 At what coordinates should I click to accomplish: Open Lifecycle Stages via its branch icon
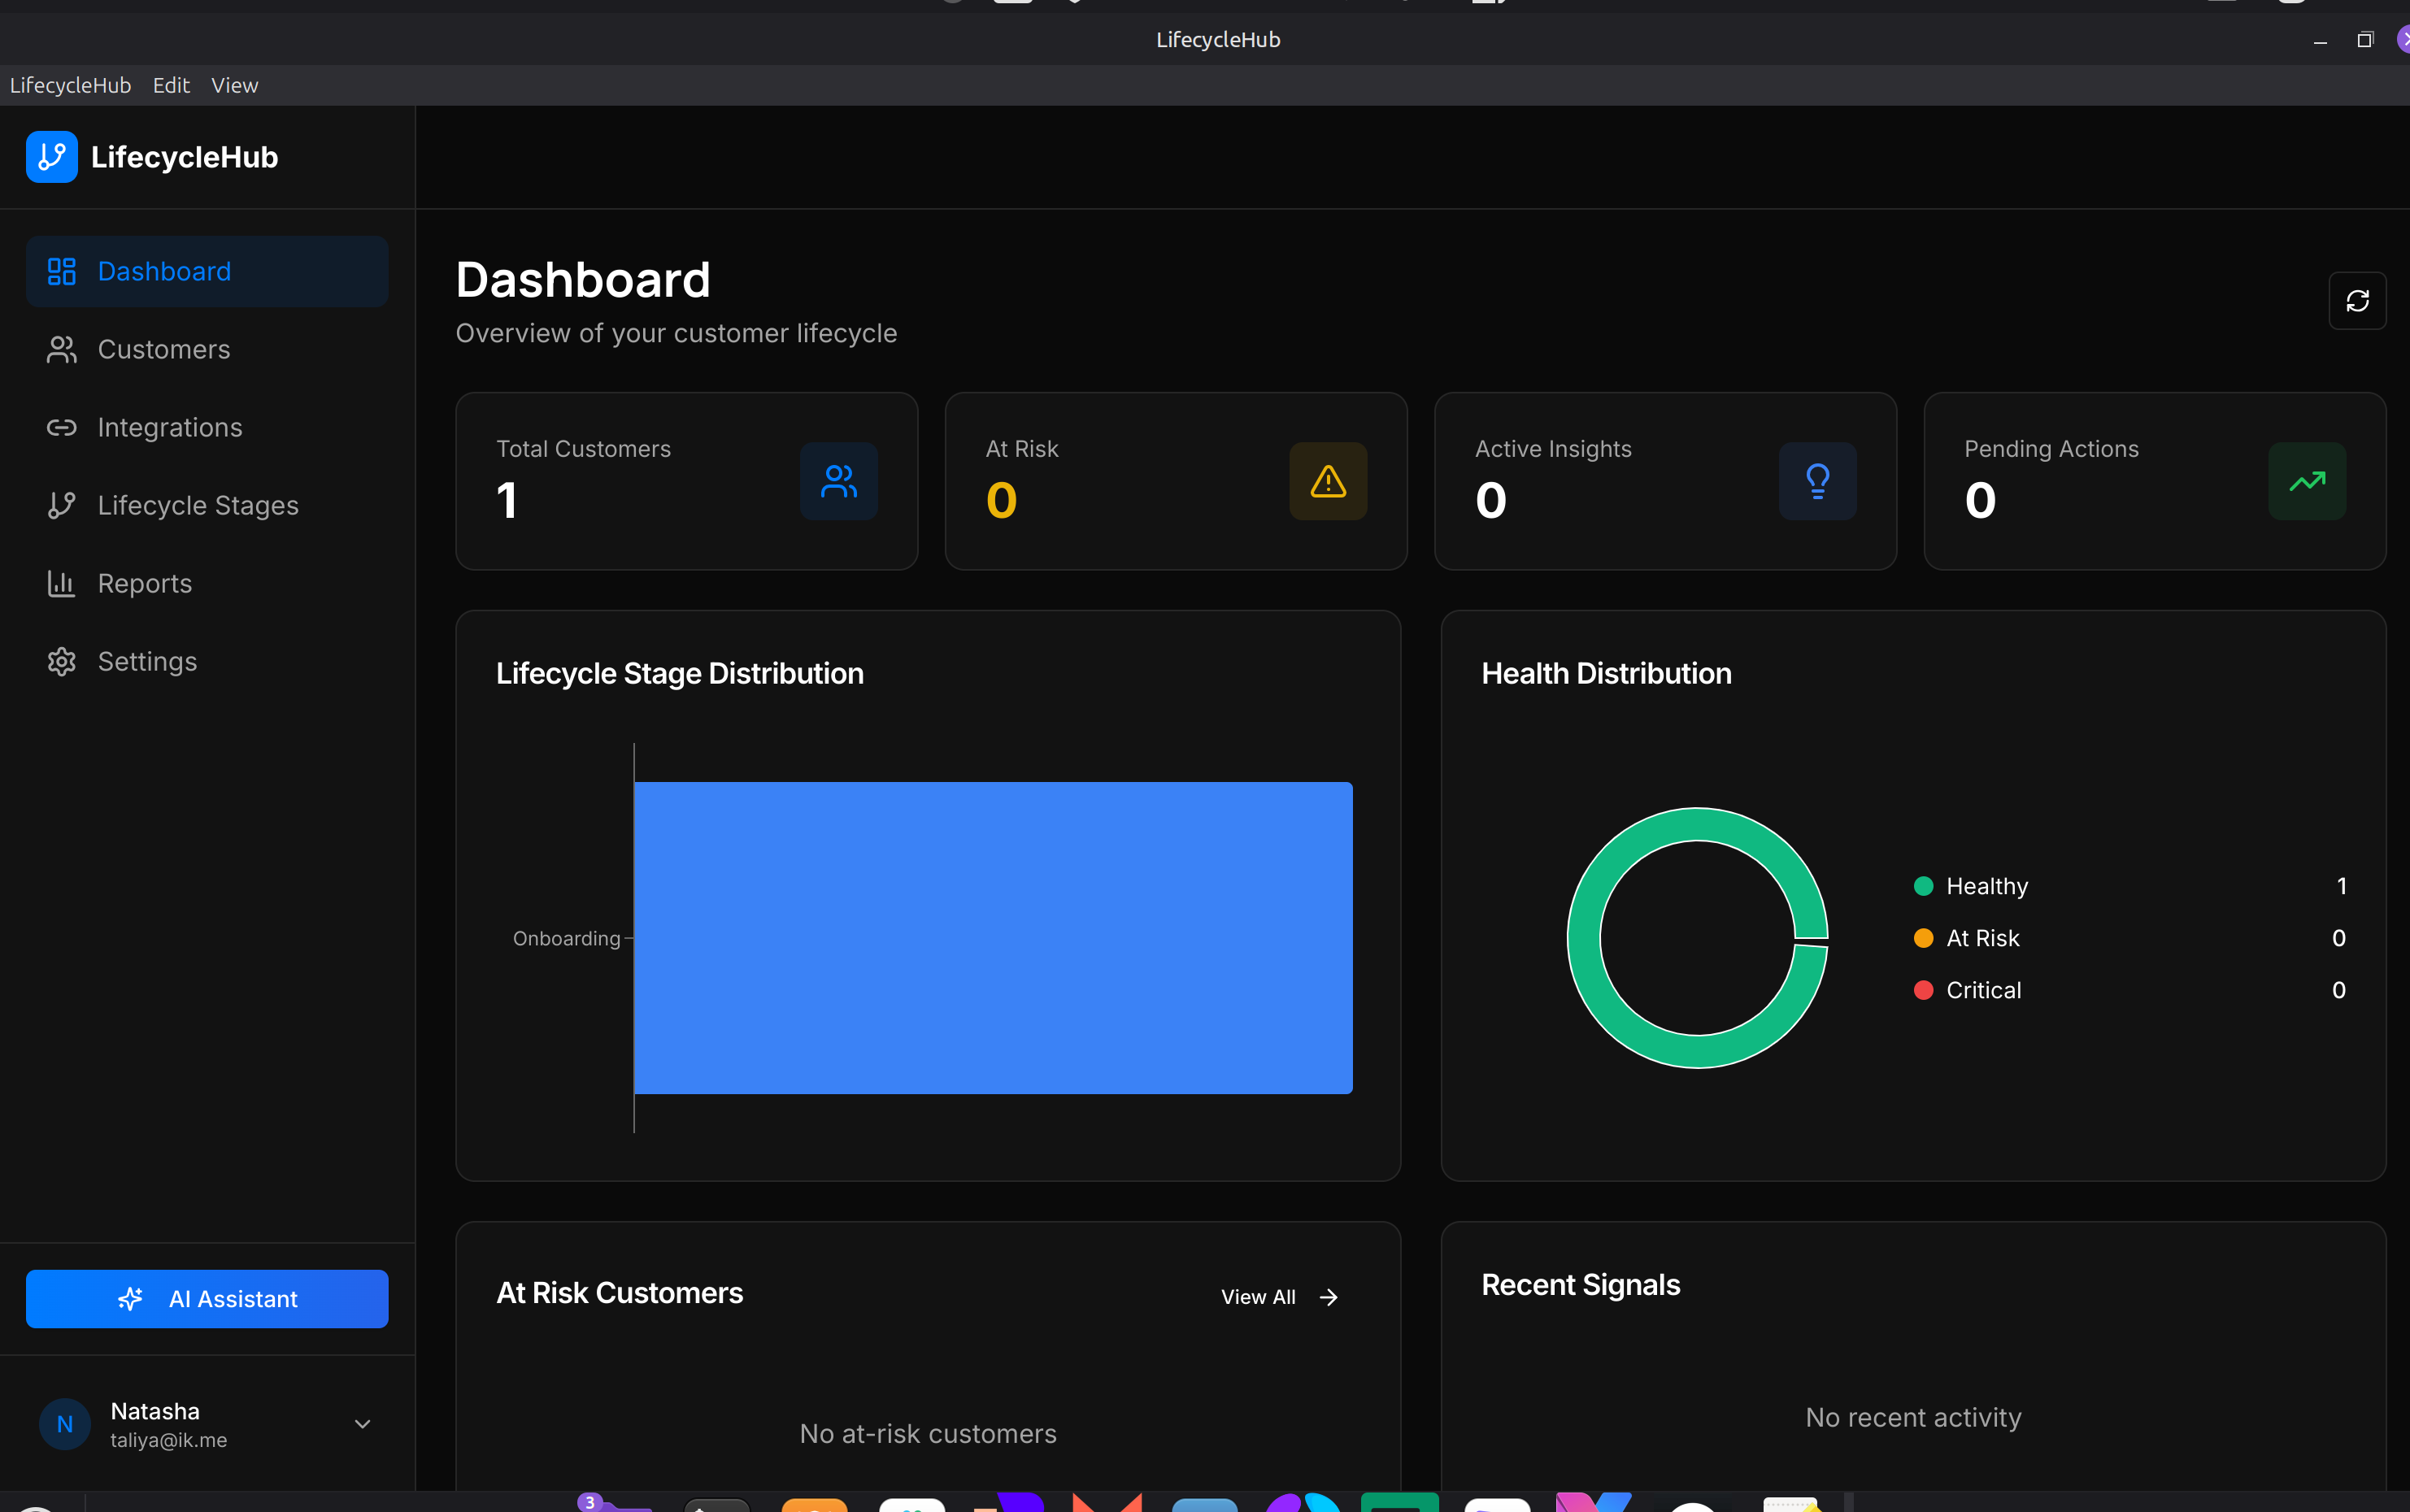(61, 504)
